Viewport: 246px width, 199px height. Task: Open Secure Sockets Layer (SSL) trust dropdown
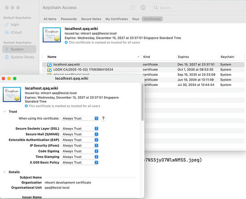coord(80,128)
